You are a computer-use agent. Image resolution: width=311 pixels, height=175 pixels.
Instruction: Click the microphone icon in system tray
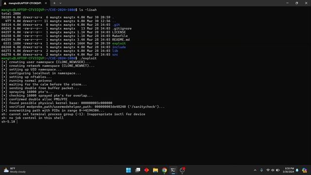(261, 170)
